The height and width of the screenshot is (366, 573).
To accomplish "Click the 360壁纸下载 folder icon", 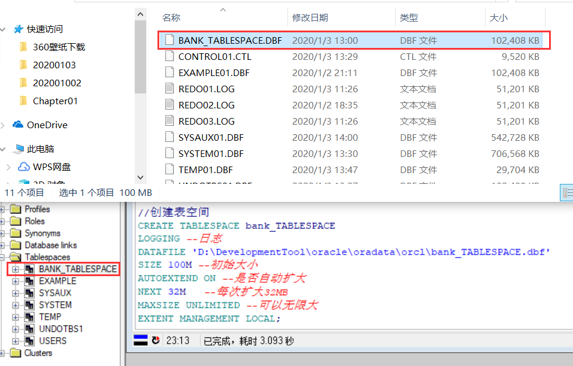I will point(23,47).
